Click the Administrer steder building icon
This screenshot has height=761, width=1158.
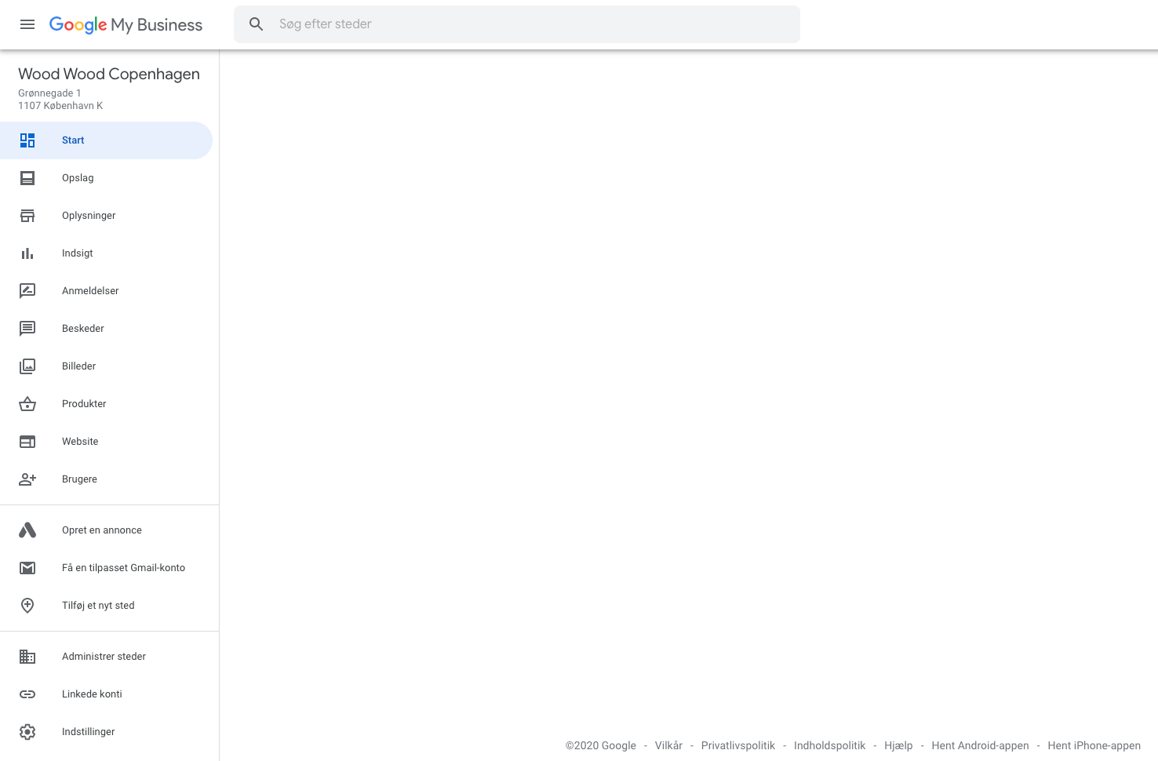tap(27, 657)
